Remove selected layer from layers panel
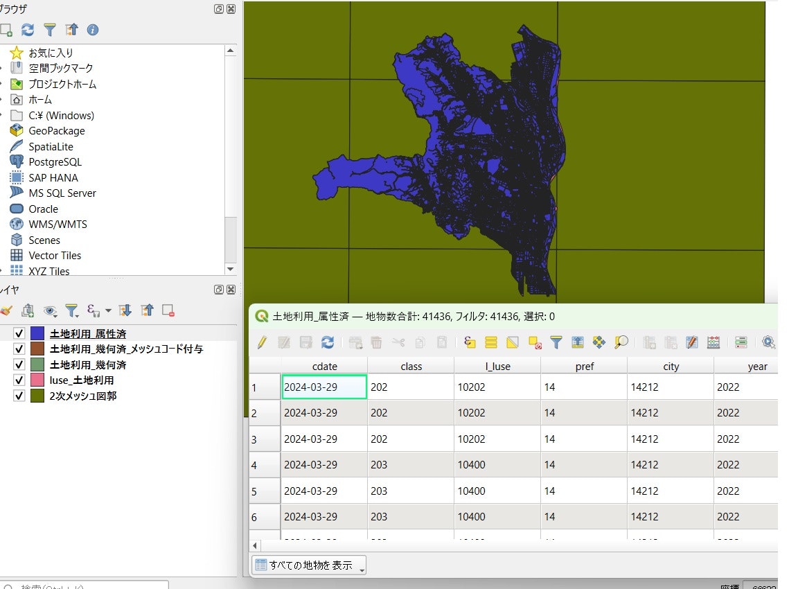Image resolution: width=798 pixels, height=589 pixels. pyautogui.click(x=168, y=310)
